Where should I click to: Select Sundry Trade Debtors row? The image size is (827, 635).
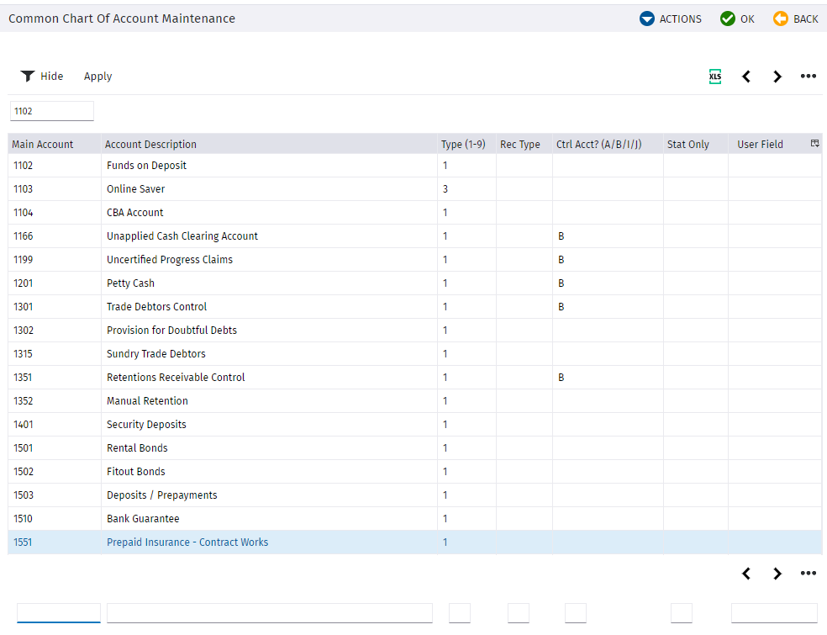click(x=414, y=353)
